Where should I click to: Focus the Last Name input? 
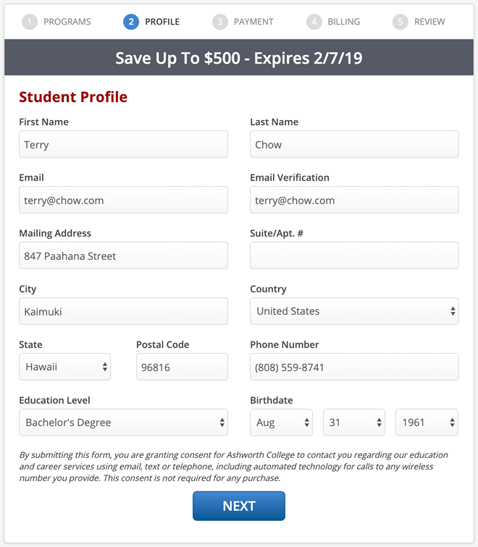(354, 145)
